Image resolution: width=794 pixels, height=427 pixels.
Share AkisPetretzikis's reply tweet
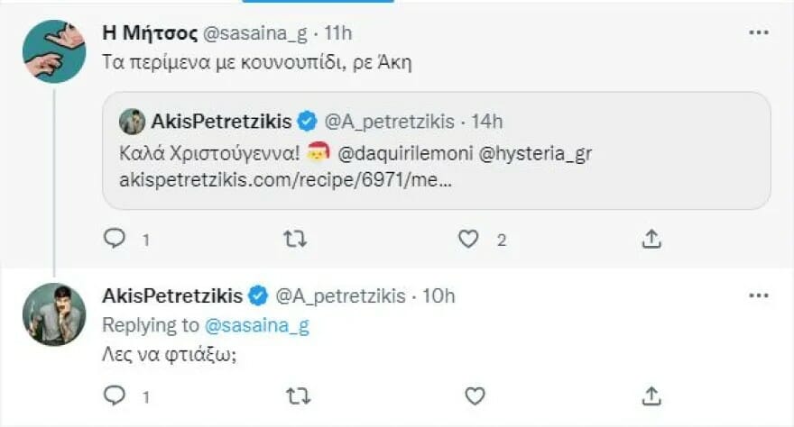click(x=651, y=395)
